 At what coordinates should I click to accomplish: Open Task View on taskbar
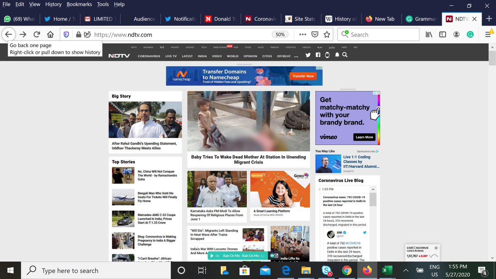[x=202, y=270]
